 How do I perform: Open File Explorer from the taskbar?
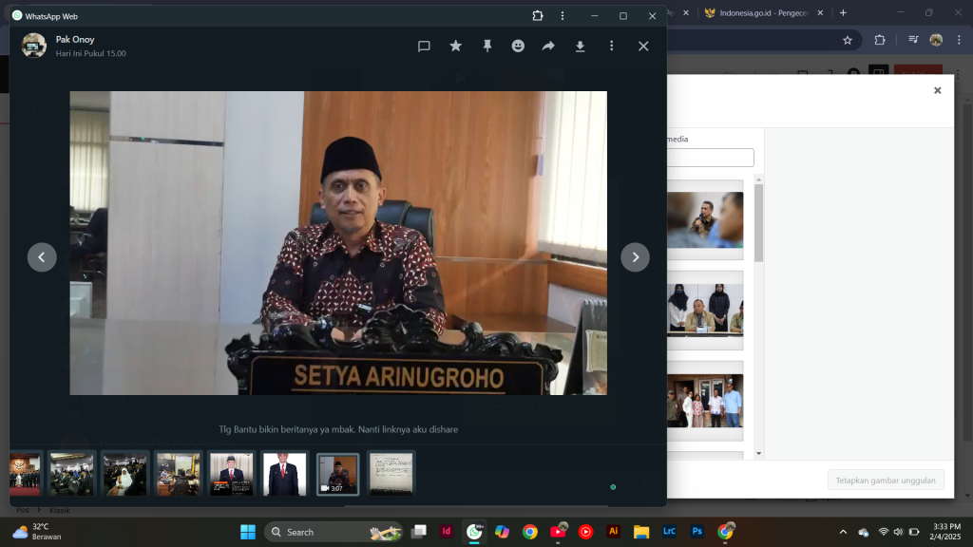coord(641,532)
